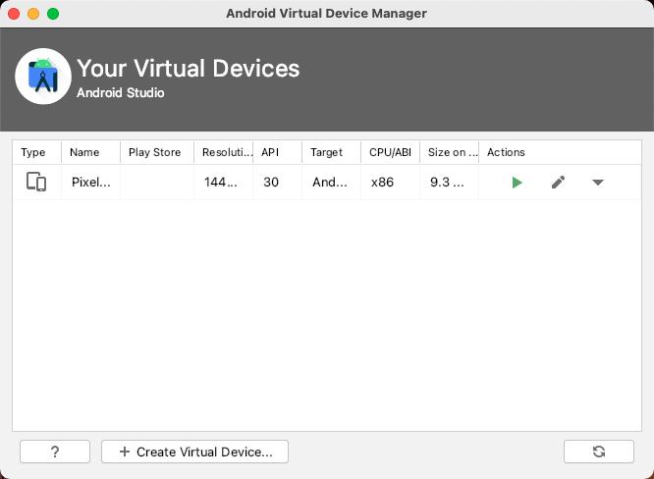
Task: Refresh the virtual device list
Action: (599, 452)
